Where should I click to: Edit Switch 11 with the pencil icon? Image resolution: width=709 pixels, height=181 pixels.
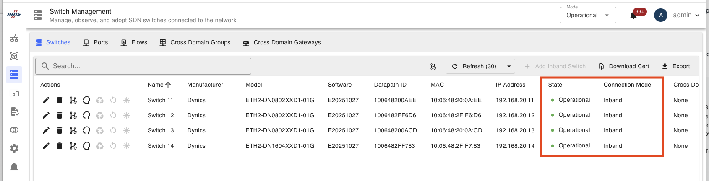(46, 100)
